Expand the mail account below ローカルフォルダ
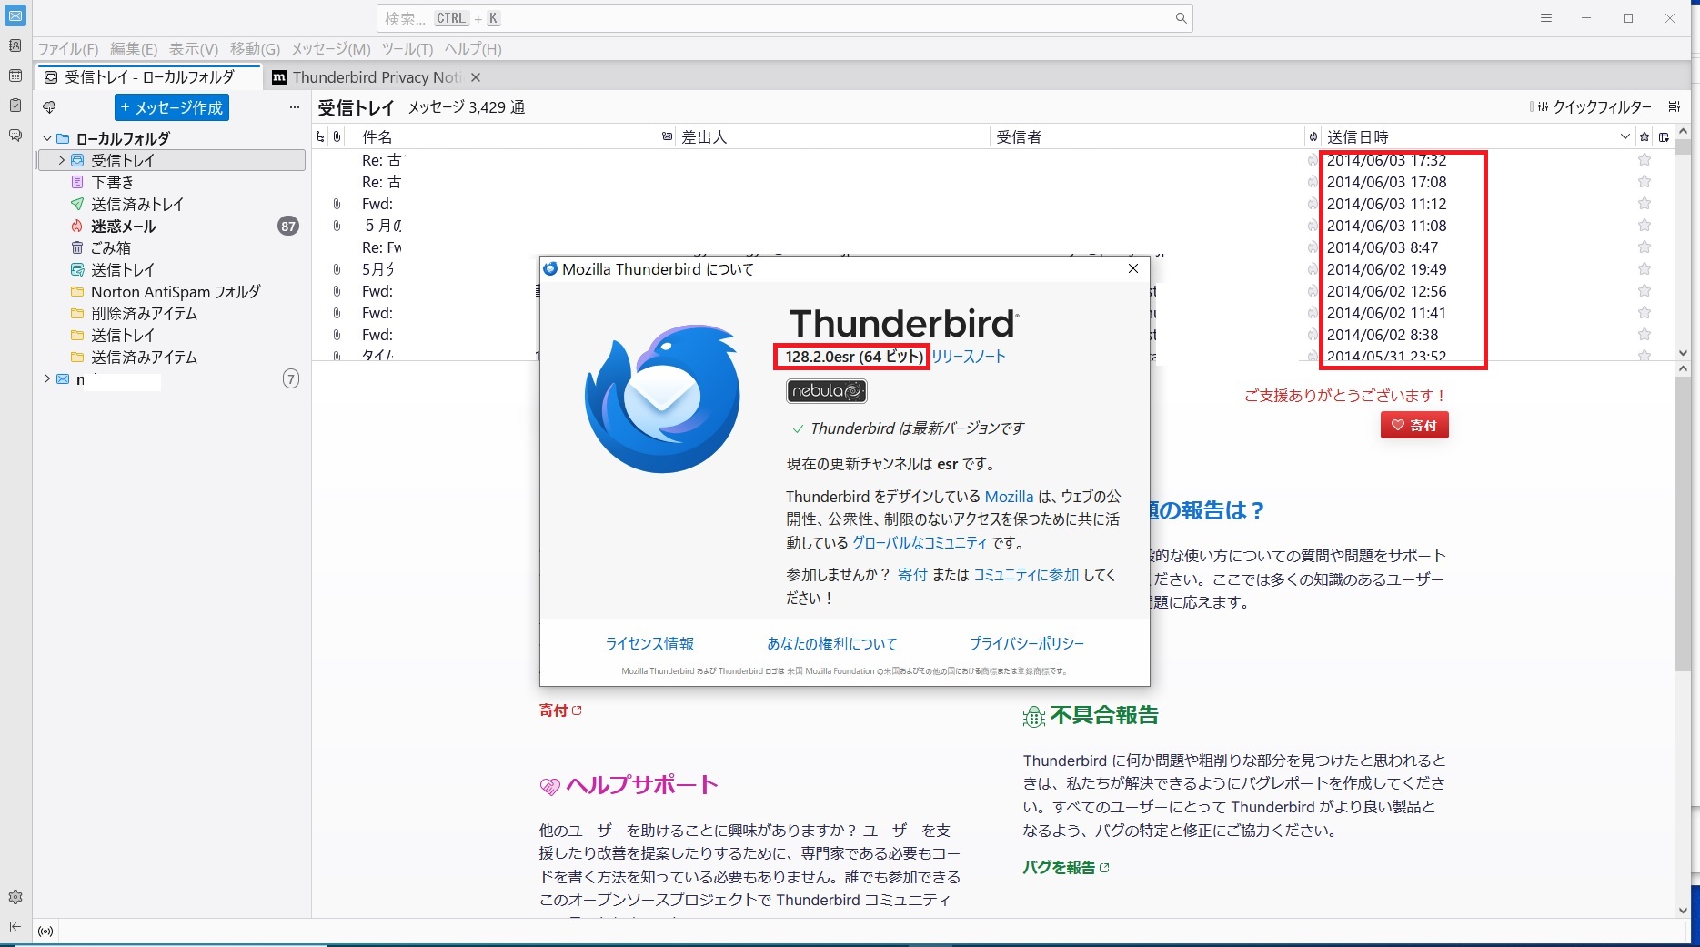Image resolution: width=1700 pixels, height=947 pixels. click(47, 378)
